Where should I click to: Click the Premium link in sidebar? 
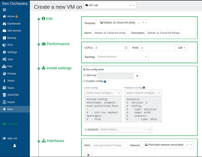click(x=13, y=124)
